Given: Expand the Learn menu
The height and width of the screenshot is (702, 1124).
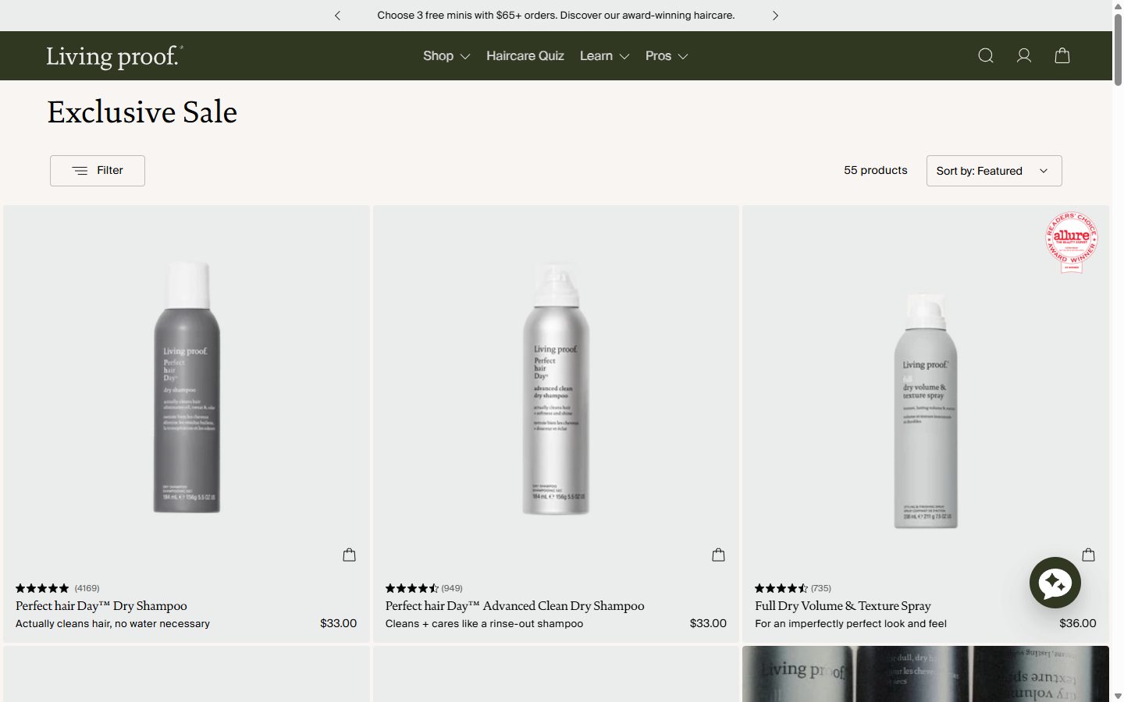Looking at the screenshot, I should pyautogui.click(x=604, y=56).
